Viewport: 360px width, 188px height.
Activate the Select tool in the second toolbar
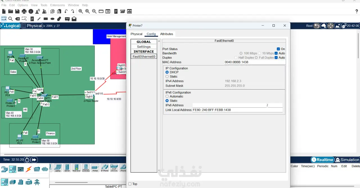point(4,19)
